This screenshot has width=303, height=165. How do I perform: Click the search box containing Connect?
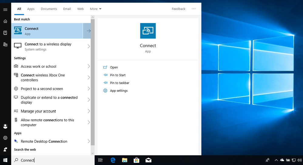(x=53, y=160)
